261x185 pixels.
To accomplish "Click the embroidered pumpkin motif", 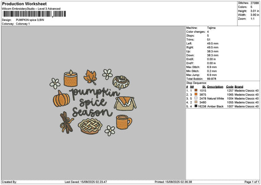I will [61, 99].
